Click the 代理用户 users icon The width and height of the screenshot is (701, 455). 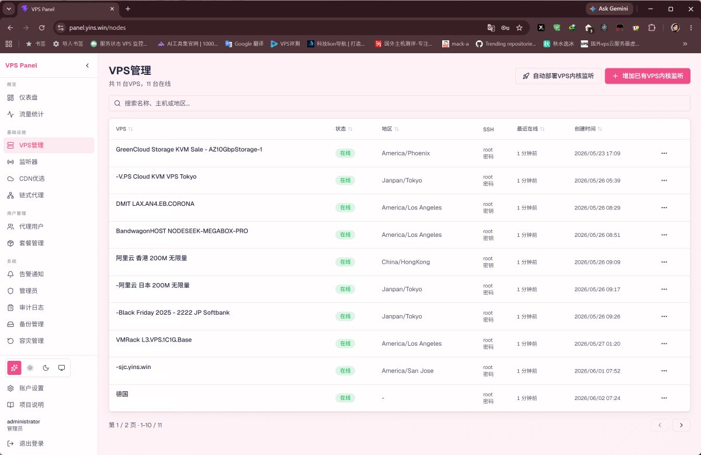pos(11,226)
